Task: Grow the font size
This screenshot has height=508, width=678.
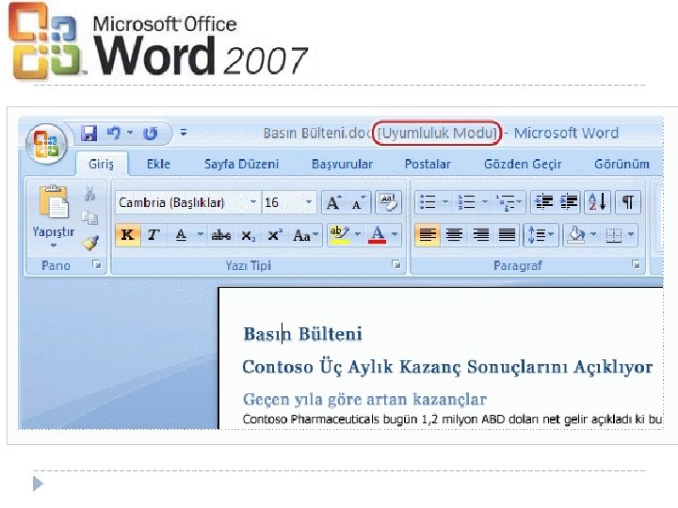Action: click(x=333, y=202)
